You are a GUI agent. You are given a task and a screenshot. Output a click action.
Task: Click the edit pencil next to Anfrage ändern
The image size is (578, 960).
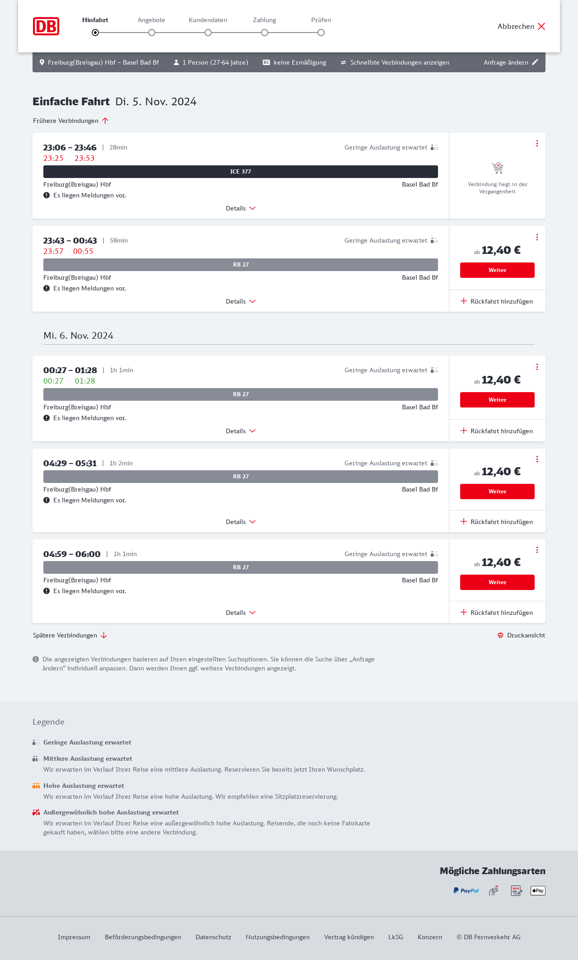[x=535, y=62]
